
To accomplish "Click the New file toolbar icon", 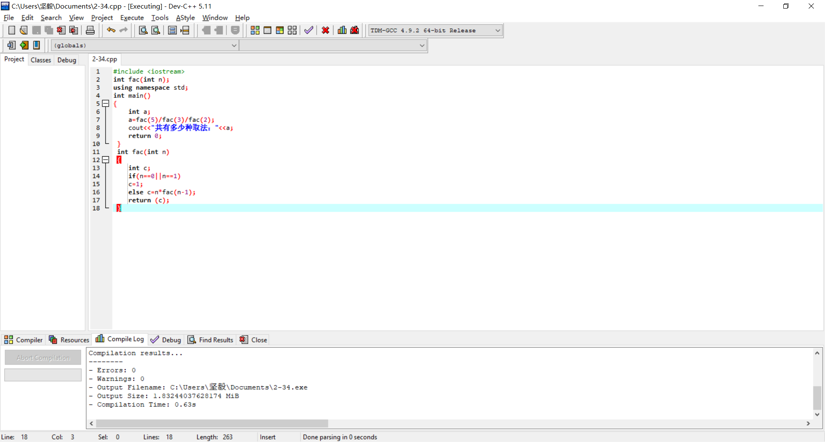I will point(12,30).
